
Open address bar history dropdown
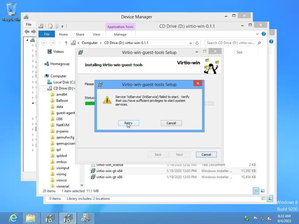(x=191, y=43)
